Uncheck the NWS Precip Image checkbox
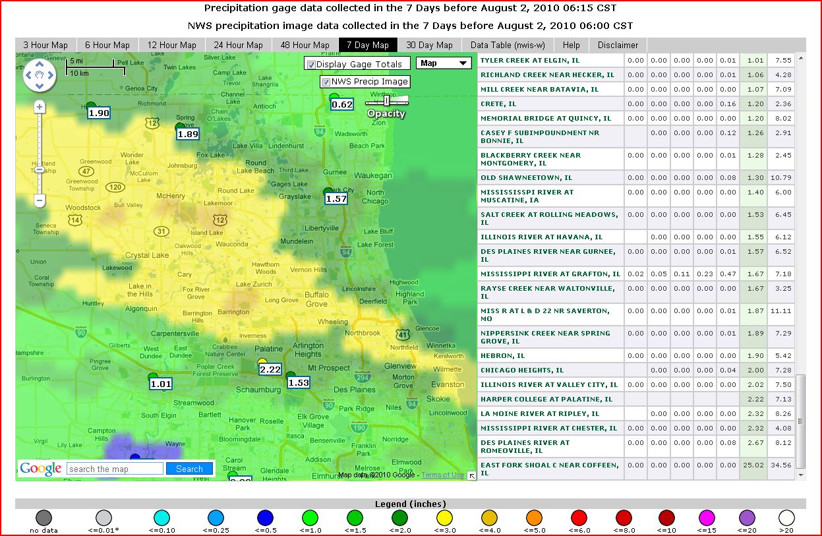822x536 pixels. (x=326, y=82)
